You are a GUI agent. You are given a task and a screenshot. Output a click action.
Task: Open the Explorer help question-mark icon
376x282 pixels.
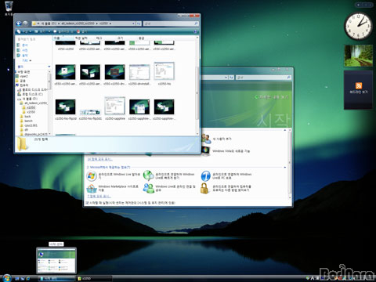pyautogui.click(x=195, y=31)
